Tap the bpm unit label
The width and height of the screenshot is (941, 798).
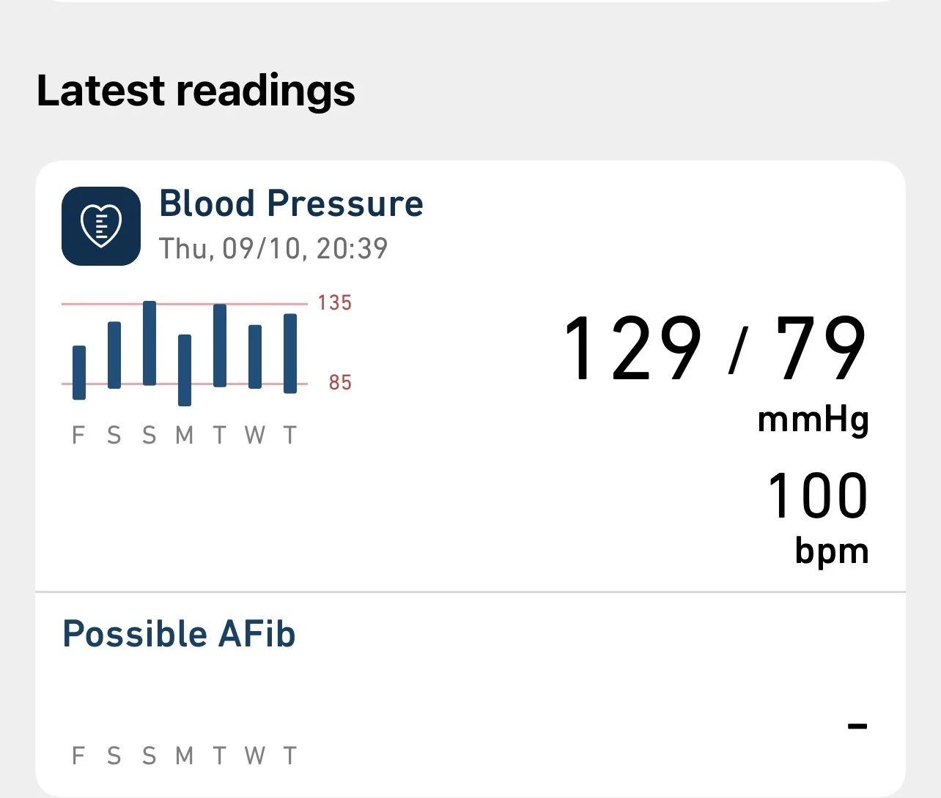pos(832,551)
